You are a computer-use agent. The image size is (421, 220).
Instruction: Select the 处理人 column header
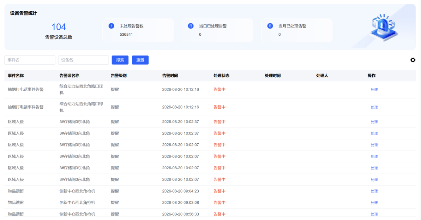(x=322, y=76)
